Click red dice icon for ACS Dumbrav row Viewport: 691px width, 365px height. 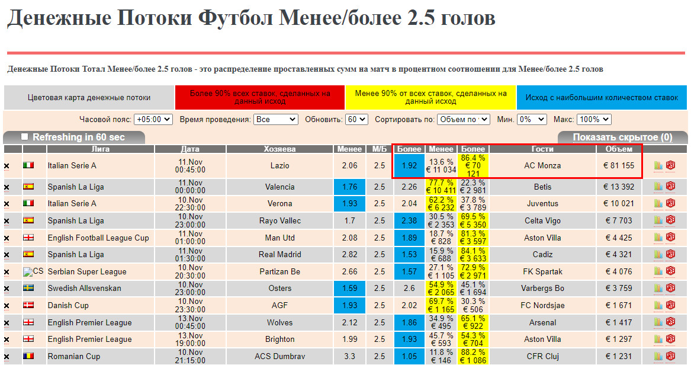670,356
